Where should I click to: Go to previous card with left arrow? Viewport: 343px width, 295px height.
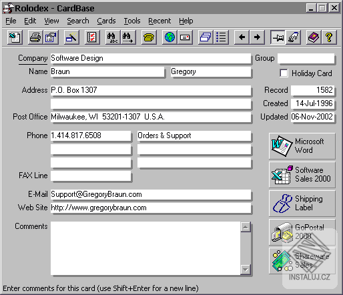click(242, 37)
